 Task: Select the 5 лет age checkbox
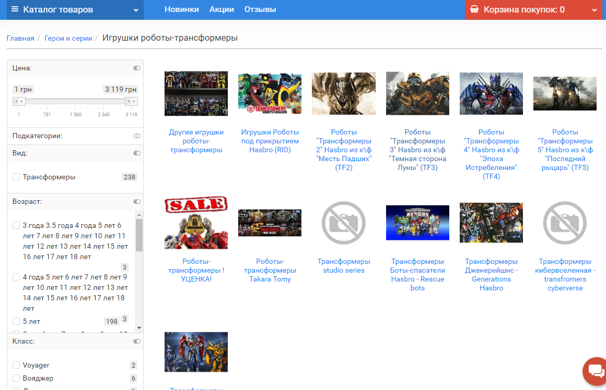coord(16,322)
